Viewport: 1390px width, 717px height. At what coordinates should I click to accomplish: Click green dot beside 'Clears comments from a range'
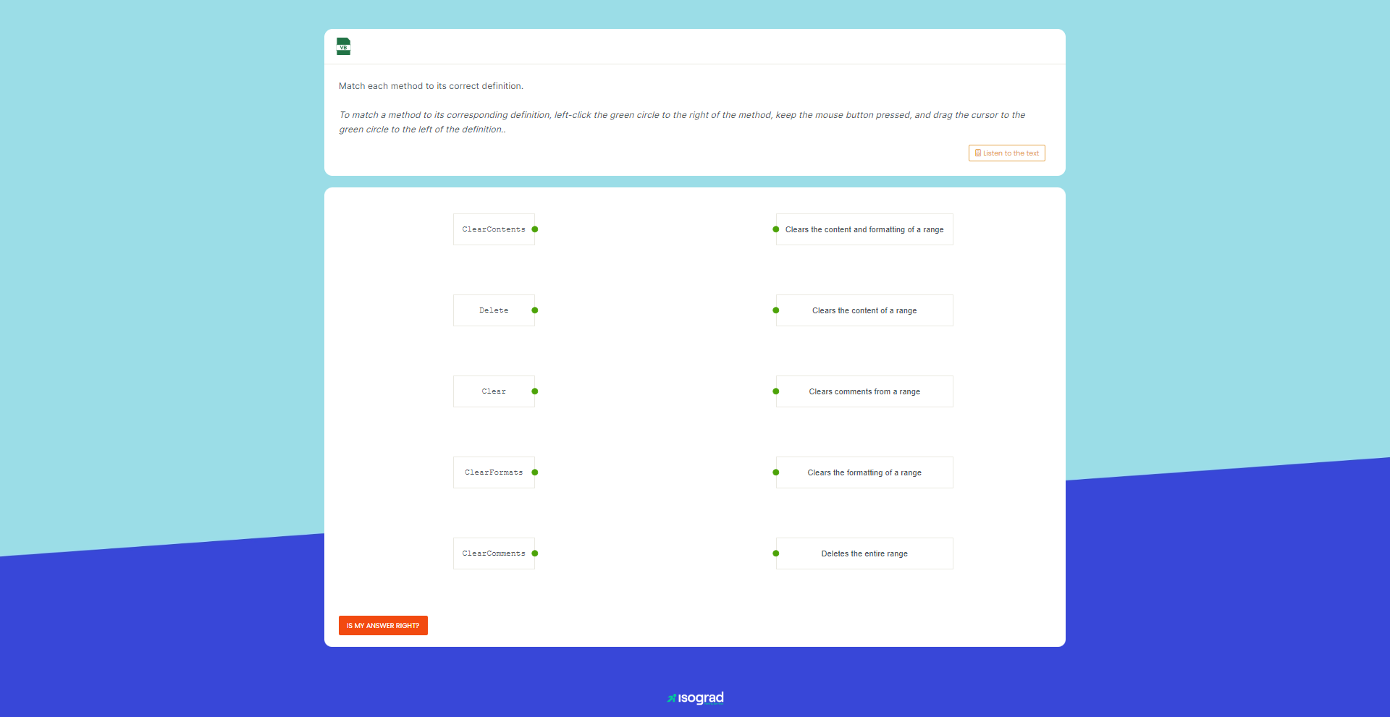pyautogui.click(x=776, y=391)
